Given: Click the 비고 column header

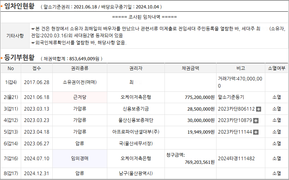Looking at the screenshot, I should coord(241,68).
